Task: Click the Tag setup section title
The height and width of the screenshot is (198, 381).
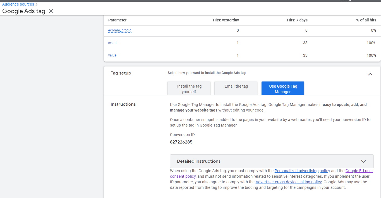Action: point(121,73)
